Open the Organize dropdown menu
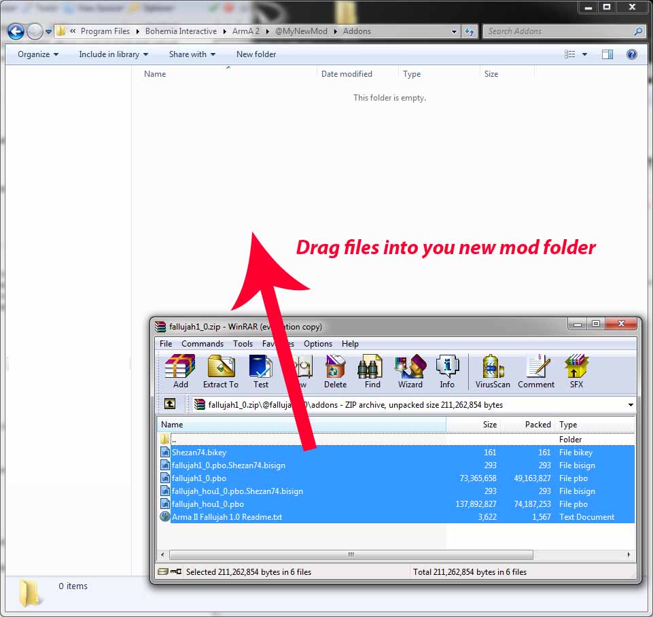This screenshot has height=617, width=653. 38,54
